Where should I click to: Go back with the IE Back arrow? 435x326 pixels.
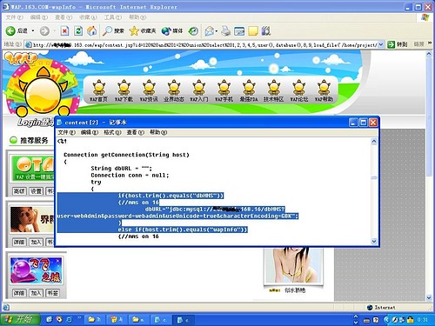click(x=10, y=30)
